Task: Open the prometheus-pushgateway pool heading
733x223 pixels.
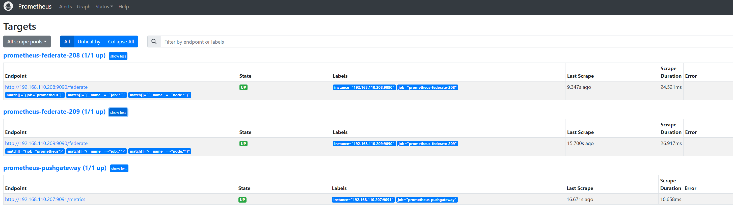Action: [x=55, y=168]
